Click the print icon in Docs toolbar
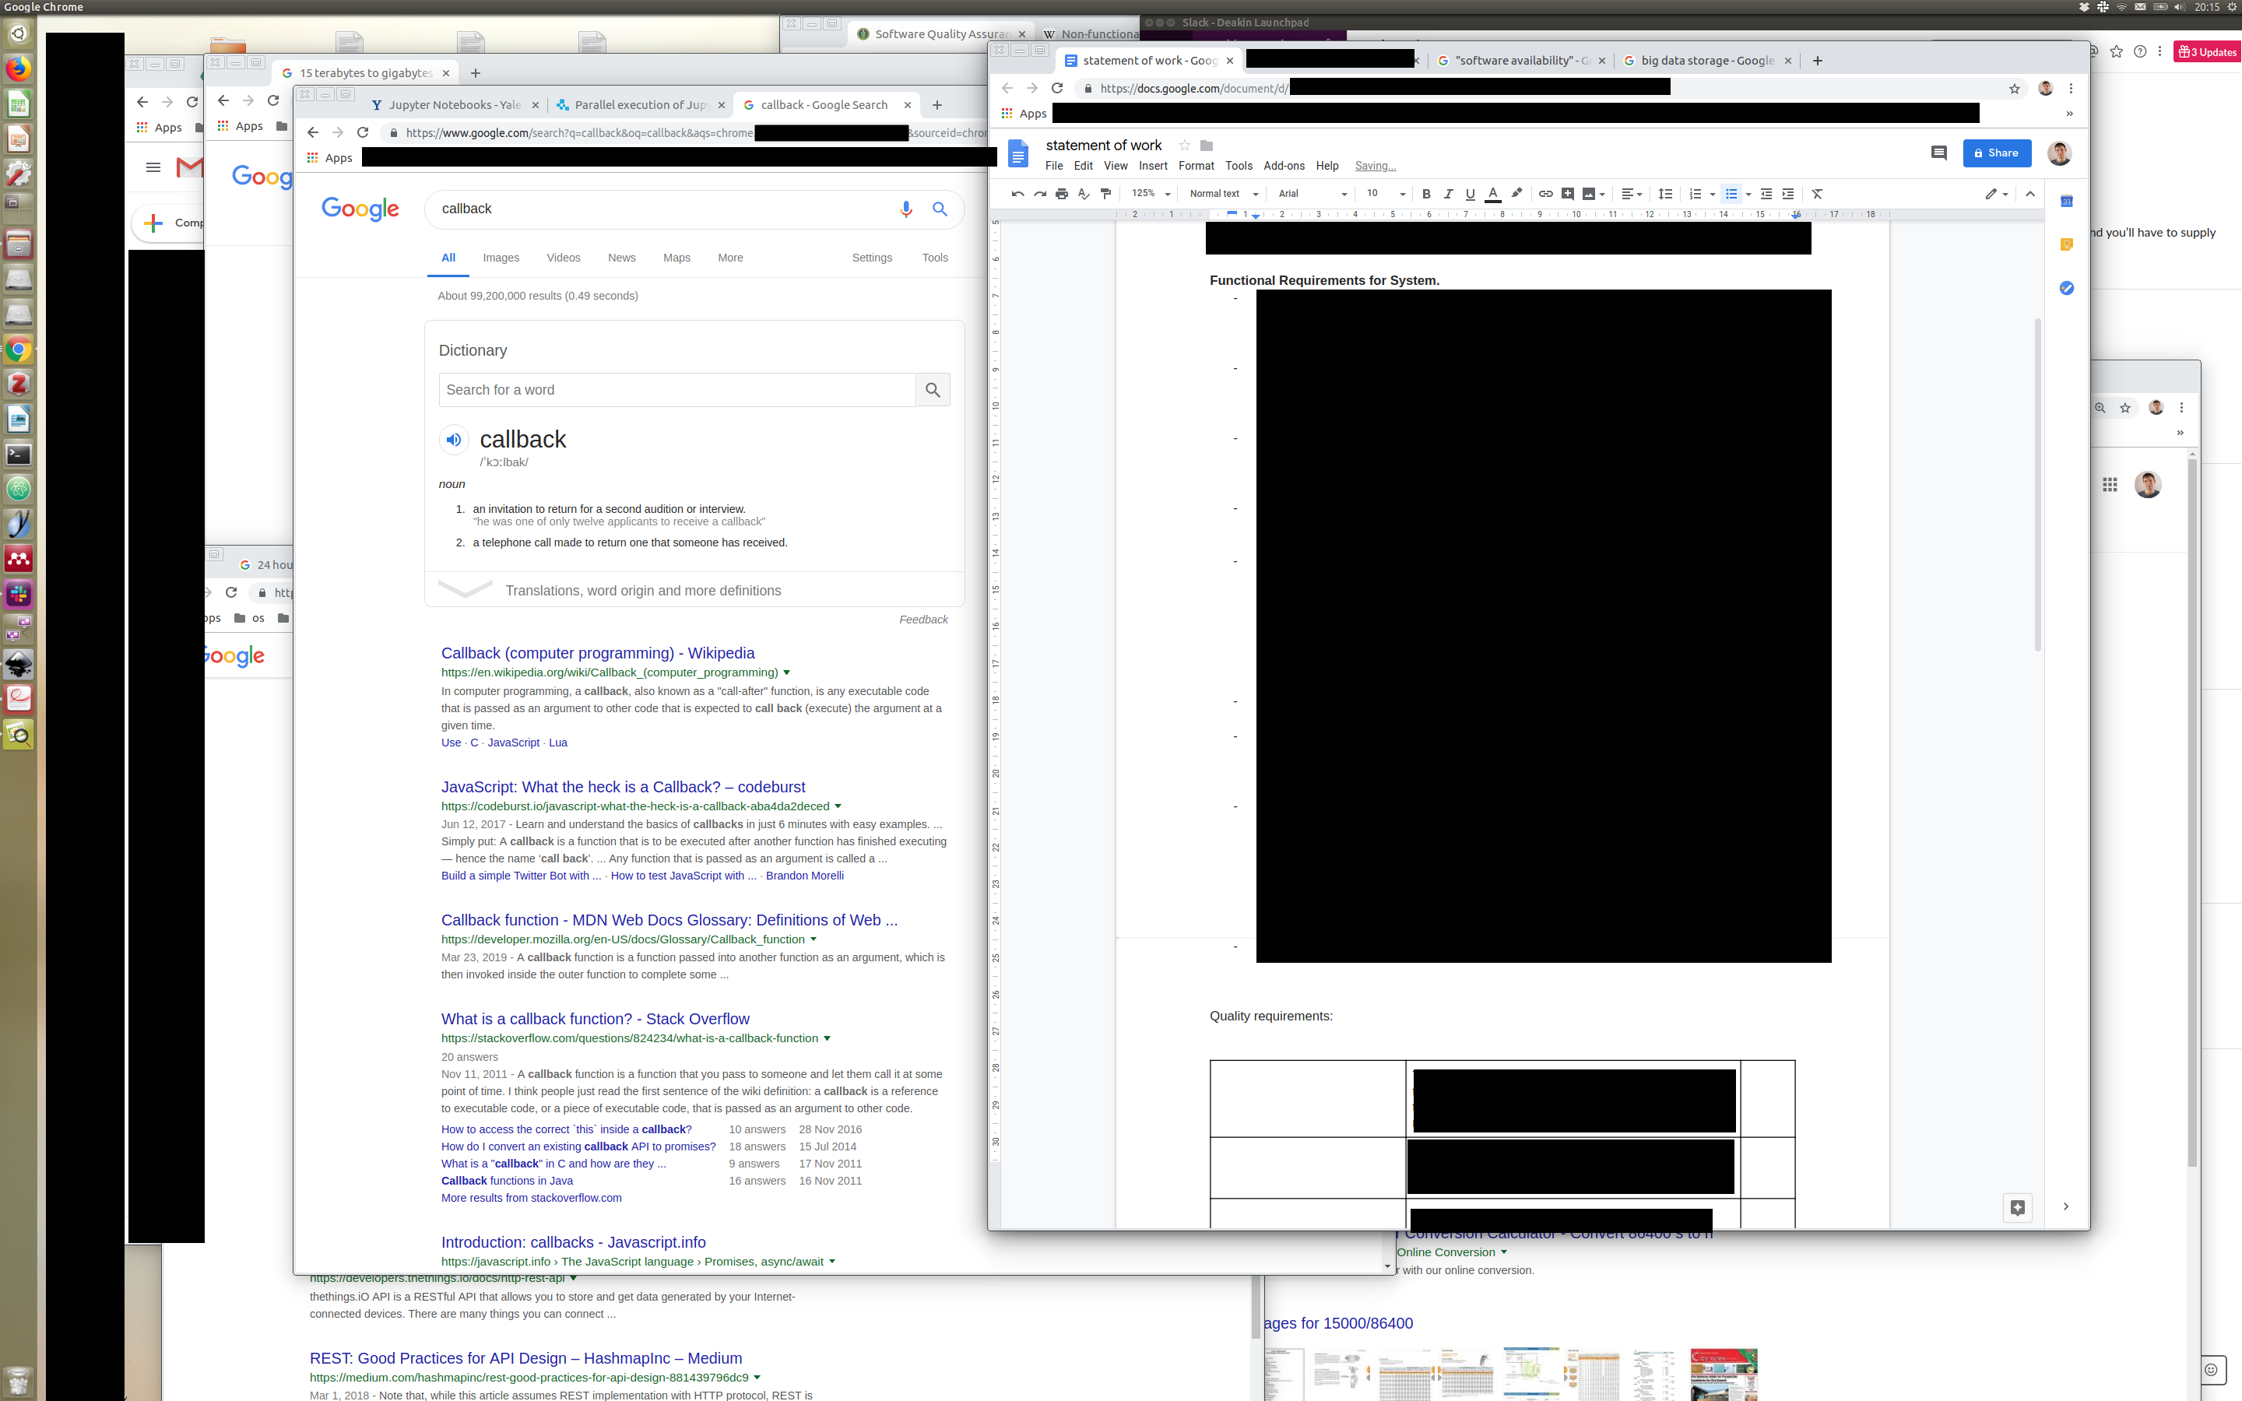2242x1401 pixels. 1062,194
